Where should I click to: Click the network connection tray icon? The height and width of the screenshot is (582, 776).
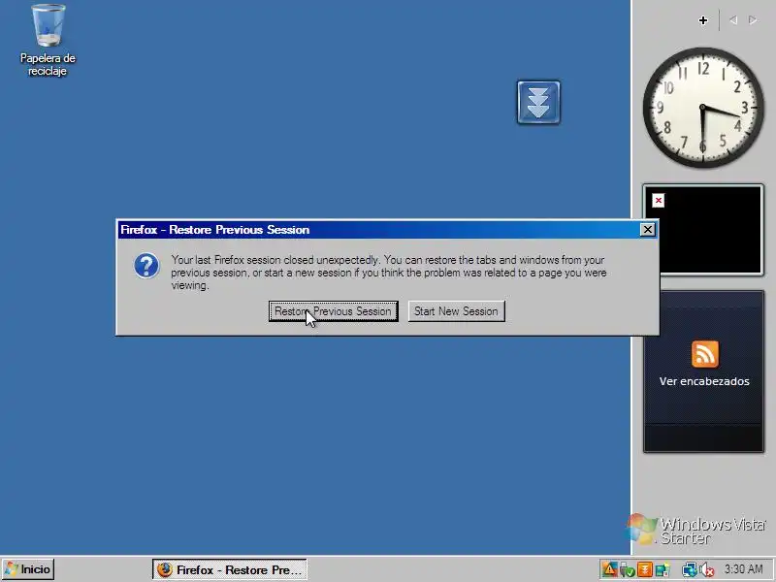click(689, 570)
